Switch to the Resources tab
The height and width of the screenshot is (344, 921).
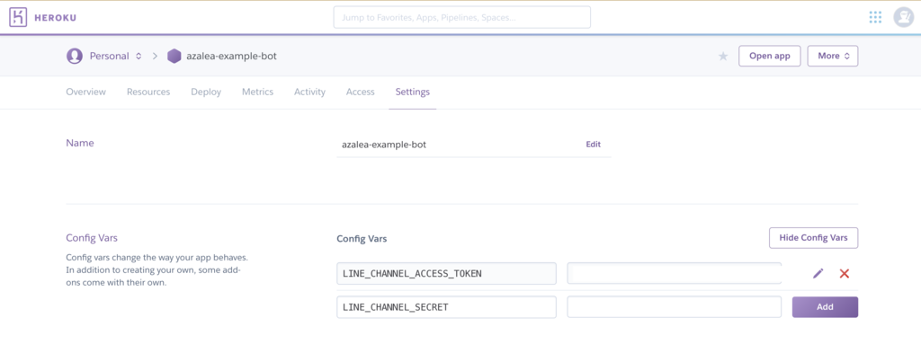148,93
